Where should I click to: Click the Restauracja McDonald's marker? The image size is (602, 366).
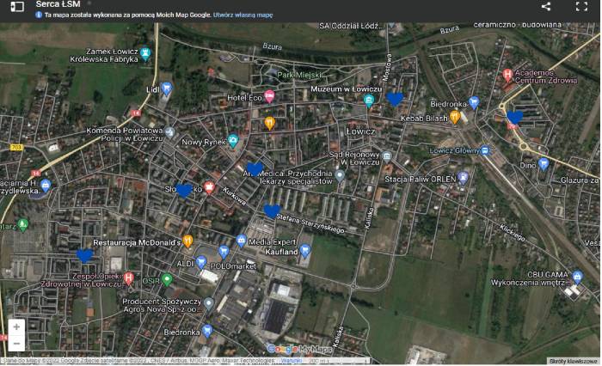point(187,241)
